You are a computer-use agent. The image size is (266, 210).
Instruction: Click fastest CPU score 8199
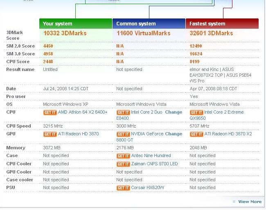coord(194,62)
